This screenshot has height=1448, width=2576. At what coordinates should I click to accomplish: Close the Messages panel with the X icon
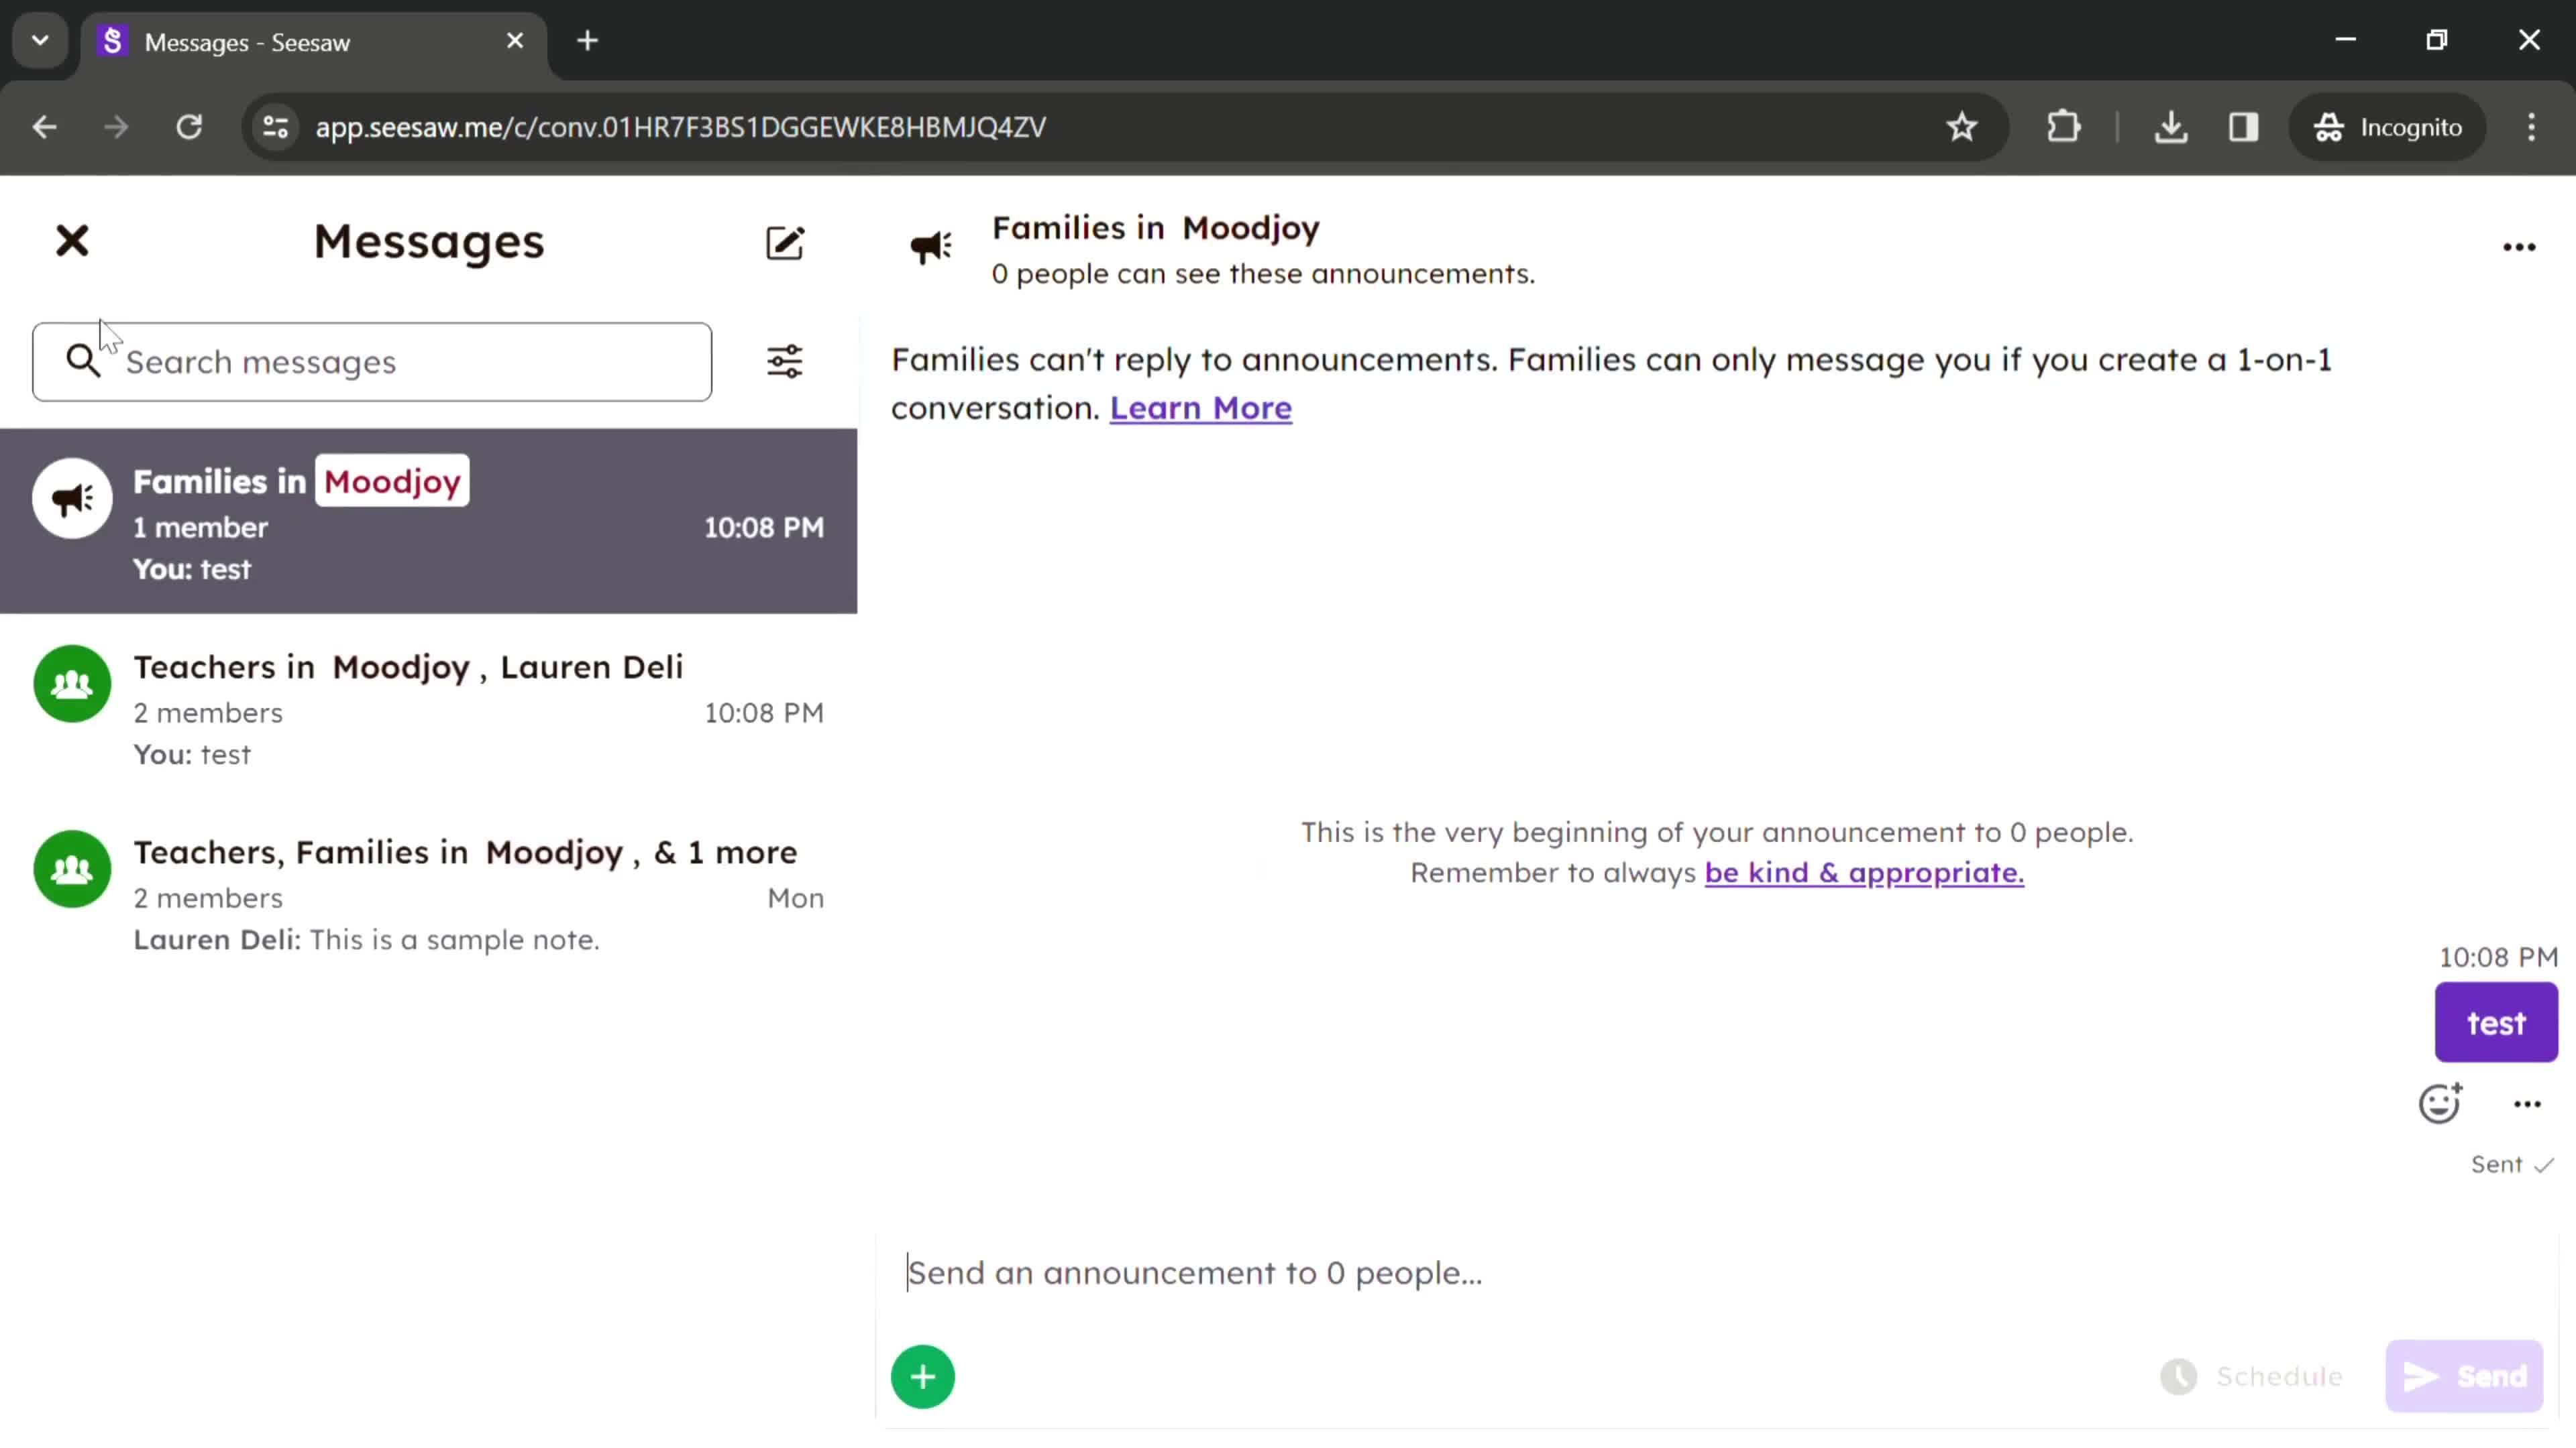(72, 241)
